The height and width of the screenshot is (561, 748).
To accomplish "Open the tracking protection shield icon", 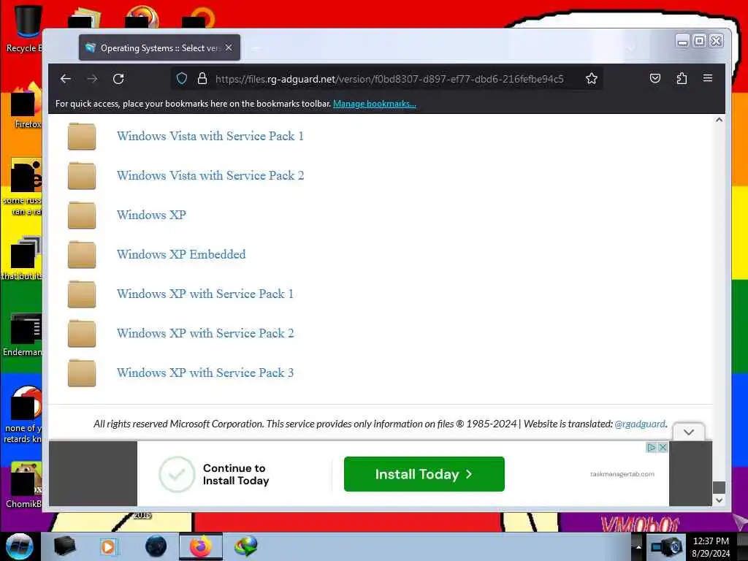I will pos(182,78).
